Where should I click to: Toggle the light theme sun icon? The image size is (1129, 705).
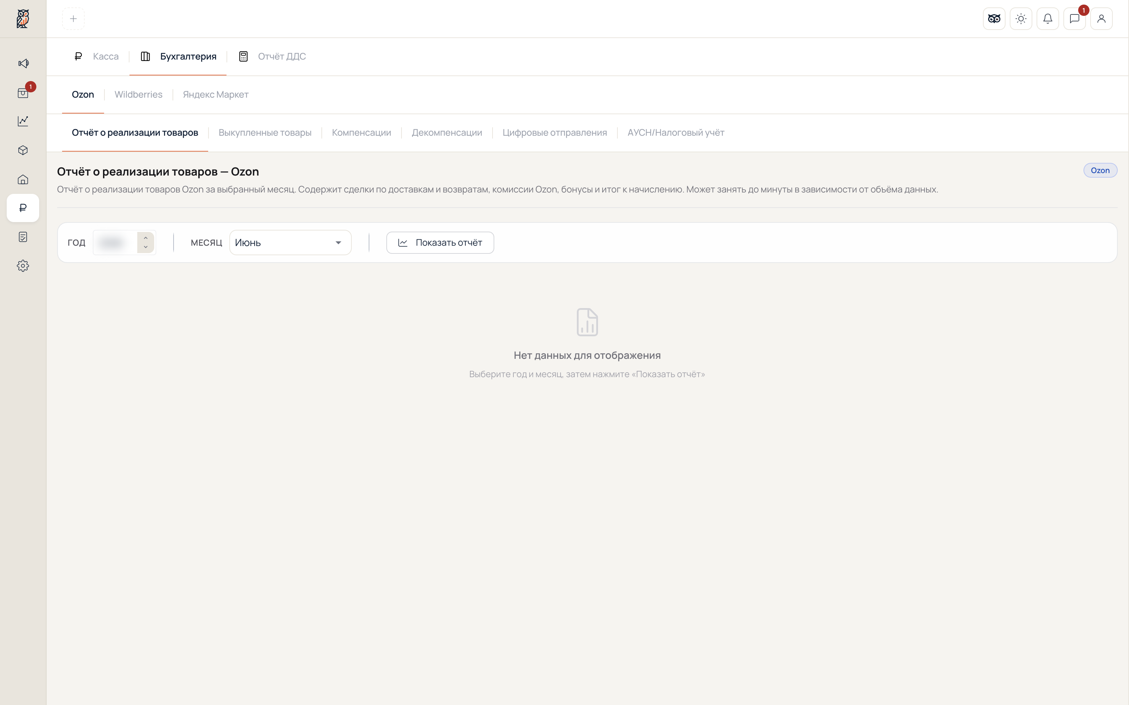tap(1021, 19)
